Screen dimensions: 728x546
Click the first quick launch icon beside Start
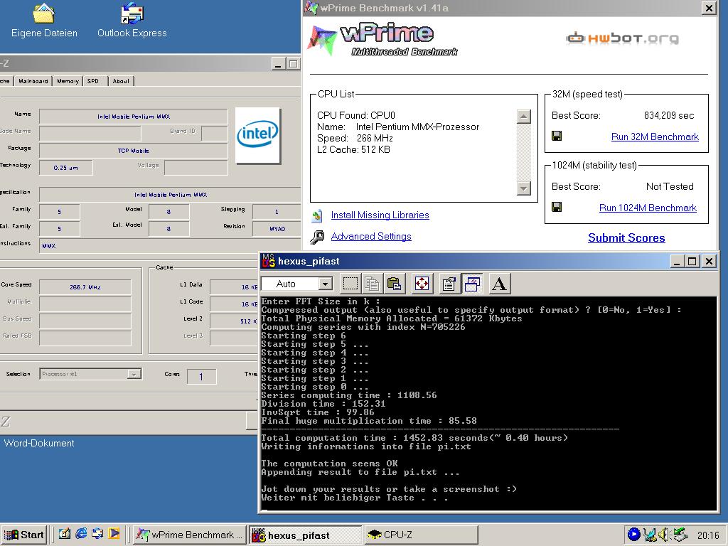(65, 535)
